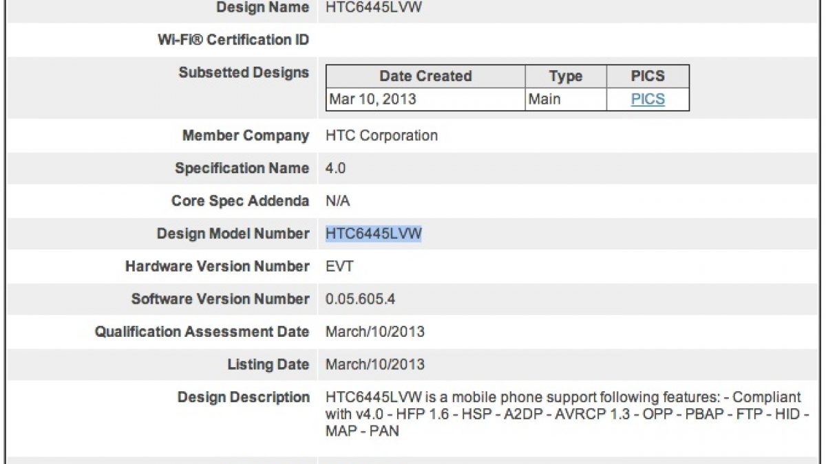Open the PICS link in the table
826x464 pixels.
point(648,99)
